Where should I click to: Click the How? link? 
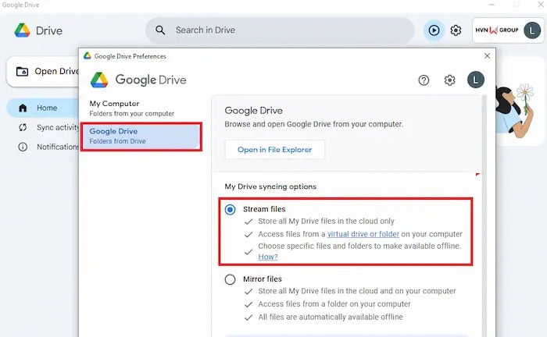point(268,257)
